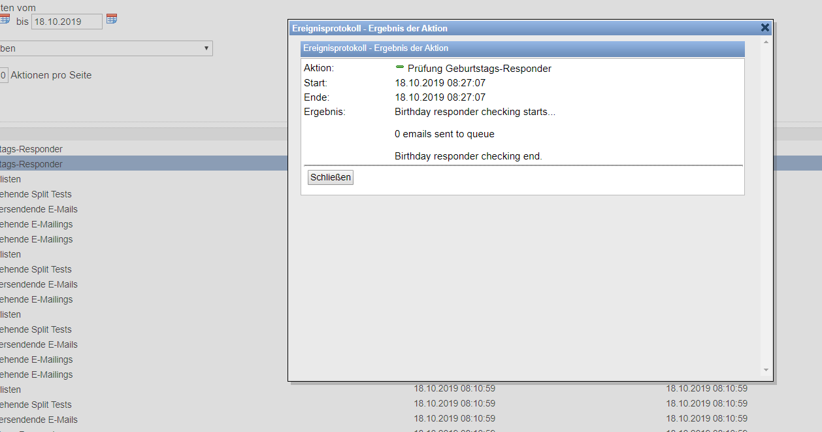Click the dialog scrollbar's down arrow
The height and width of the screenshot is (432, 822).
click(x=766, y=371)
